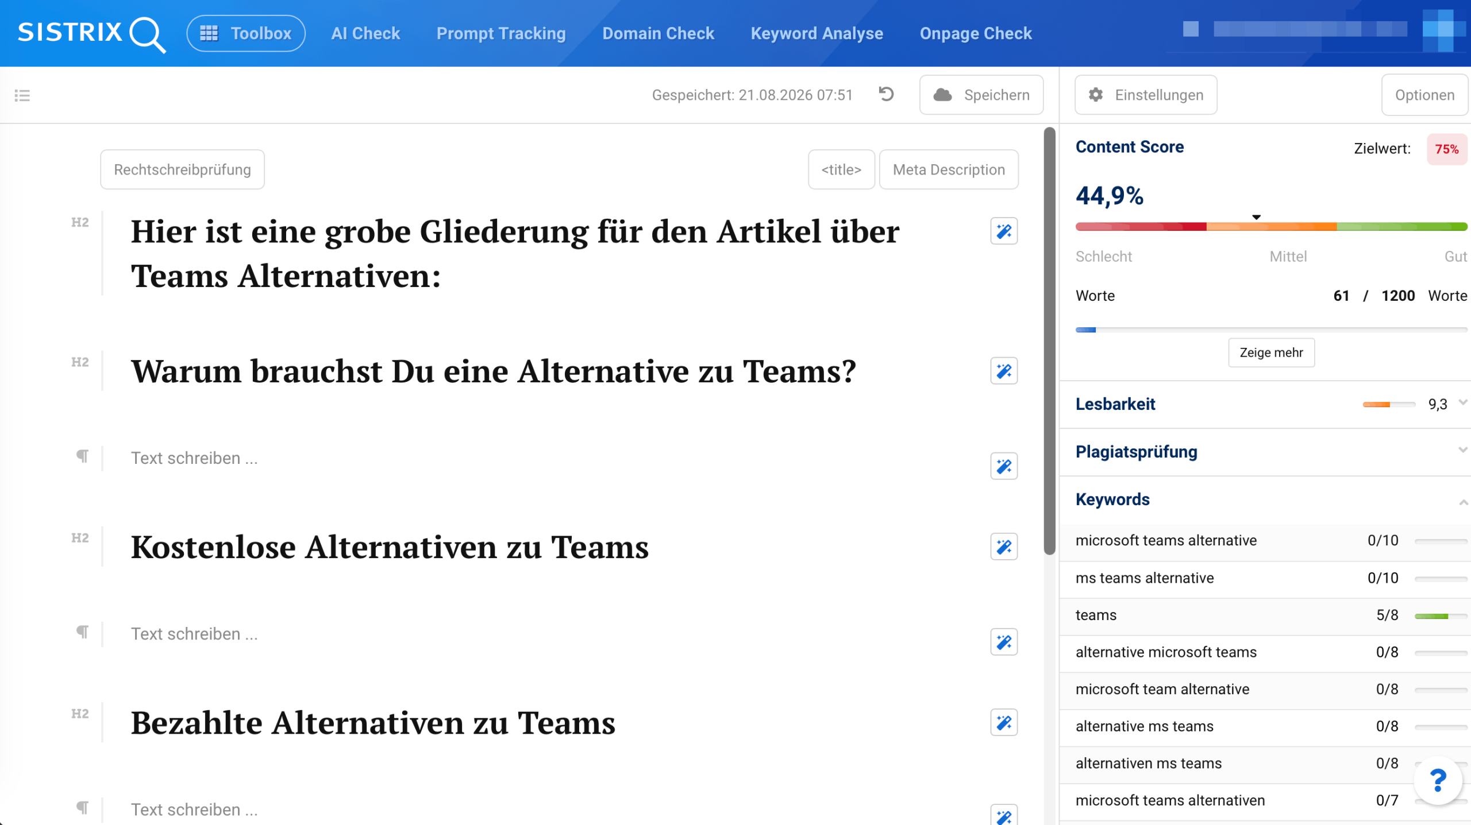Click Lesbarkeit score bar
The width and height of the screenshot is (1471, 825).
1389,405
